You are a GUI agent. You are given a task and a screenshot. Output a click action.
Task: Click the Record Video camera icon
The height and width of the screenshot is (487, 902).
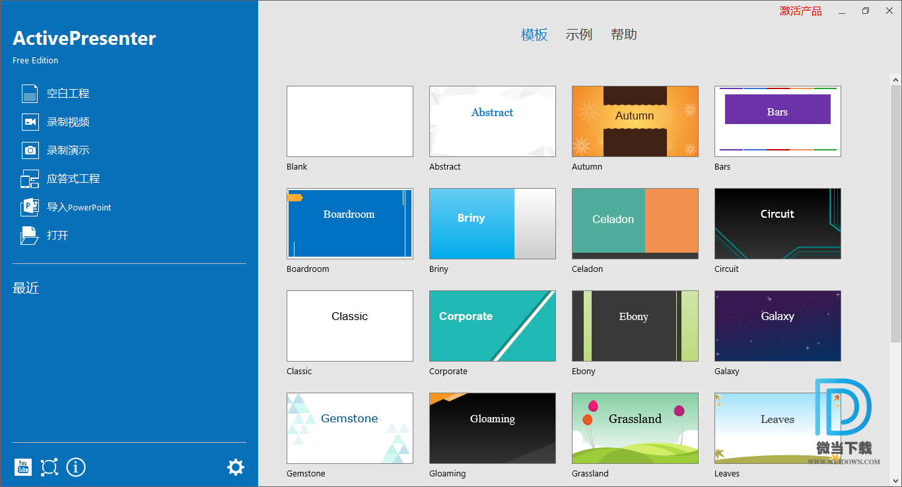30,122
